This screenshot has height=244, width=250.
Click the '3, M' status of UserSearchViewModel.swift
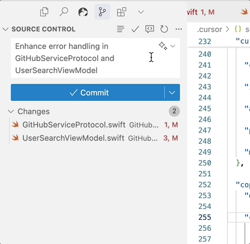pos(171,138)
